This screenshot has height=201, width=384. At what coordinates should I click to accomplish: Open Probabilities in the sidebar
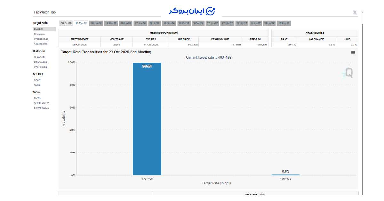pos(41,39)
